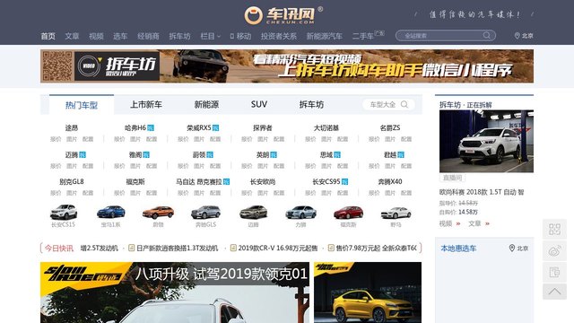Open the 哈弗H6 model link
This screenshot has width=574, height=323.
[135, 127]
